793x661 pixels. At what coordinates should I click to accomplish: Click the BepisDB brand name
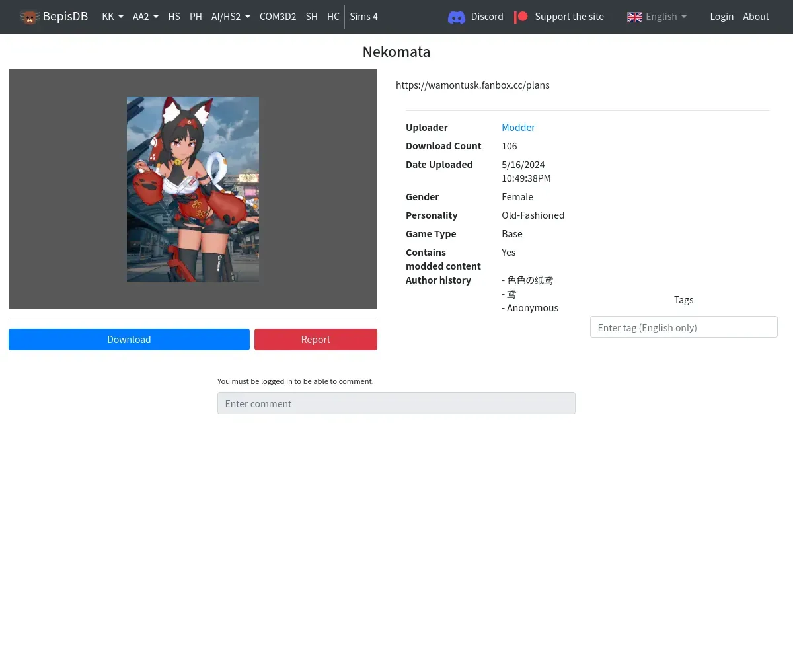pos(65,17)
